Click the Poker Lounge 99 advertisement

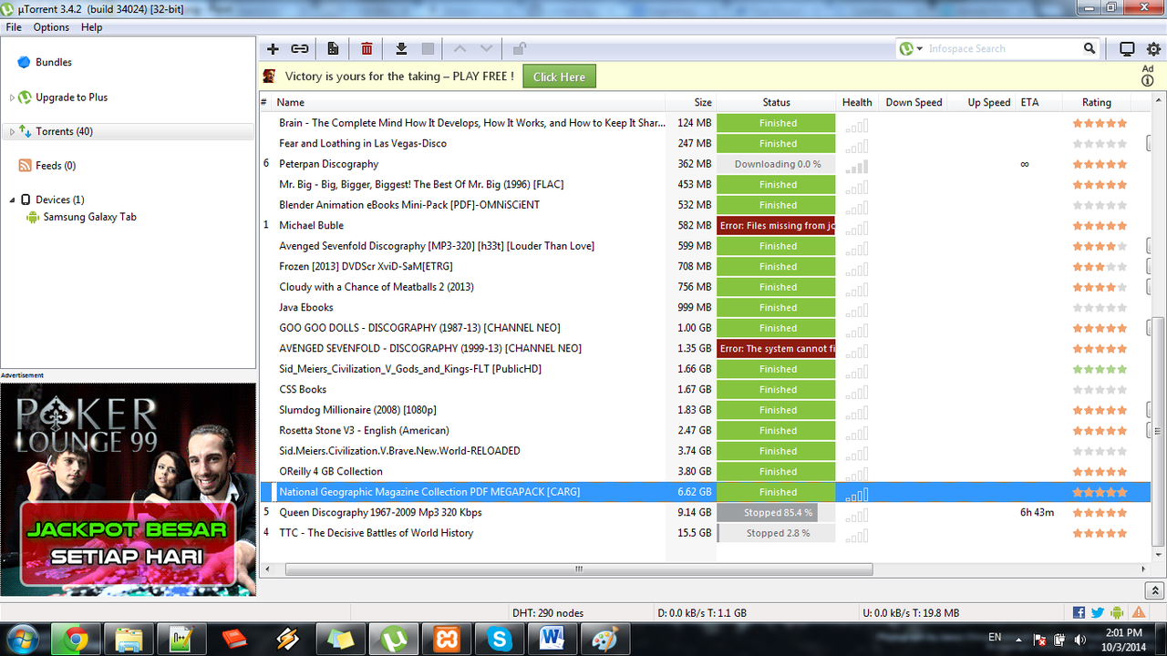point(129,489)
